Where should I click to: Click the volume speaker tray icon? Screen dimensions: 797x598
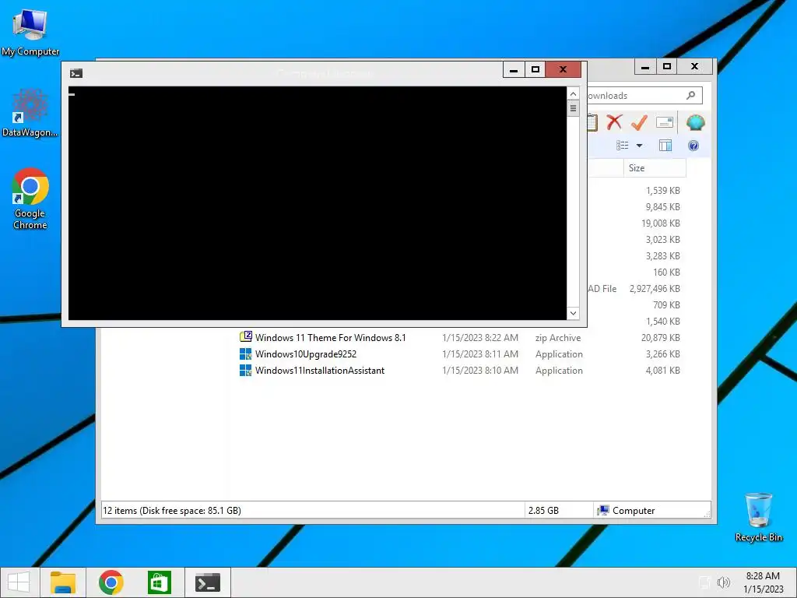(723, 582)
